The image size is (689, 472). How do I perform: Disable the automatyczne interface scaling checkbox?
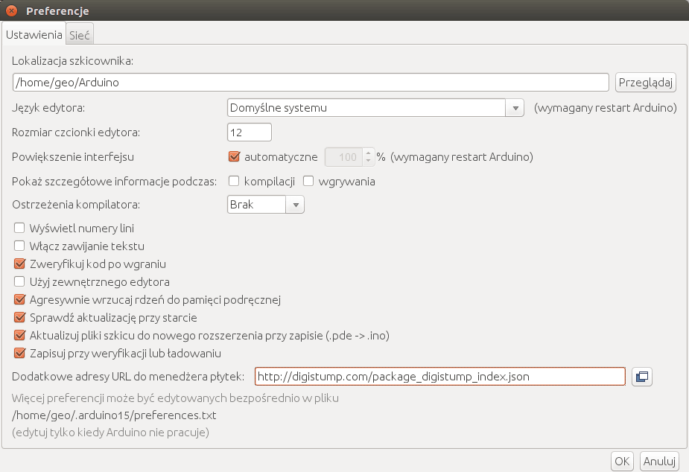[x=234, y=157]
